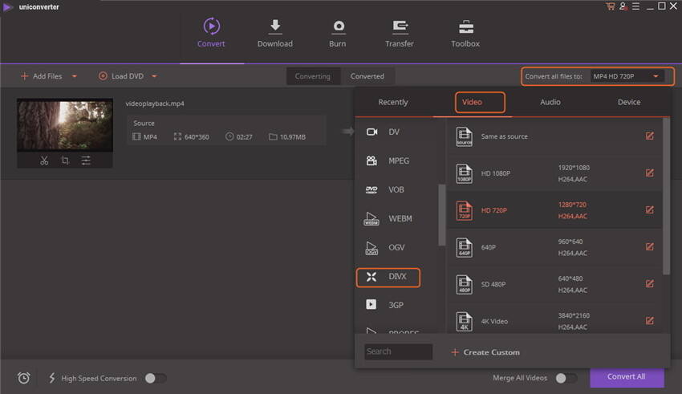
Task: Click the scissors trim icon
Action: [44, 160]
